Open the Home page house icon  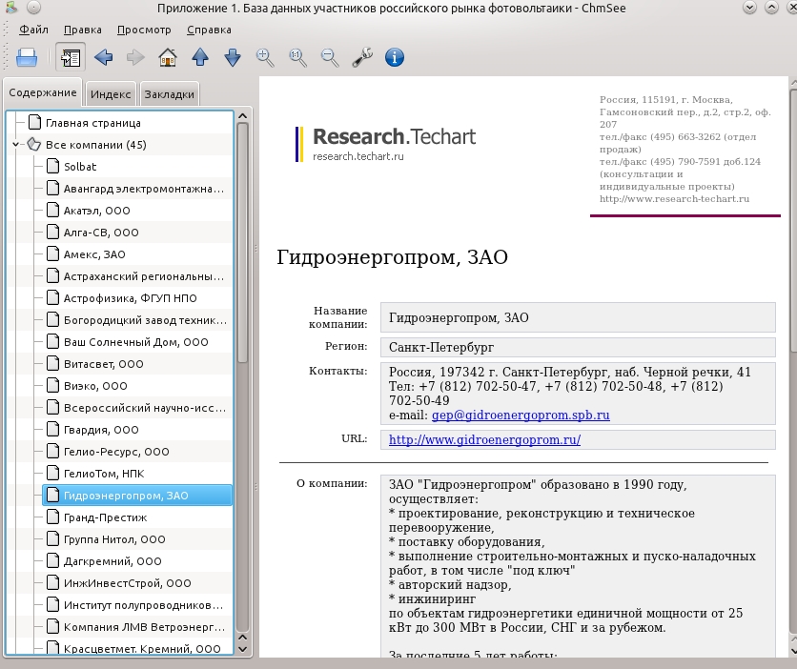click(x=168, y=57)
